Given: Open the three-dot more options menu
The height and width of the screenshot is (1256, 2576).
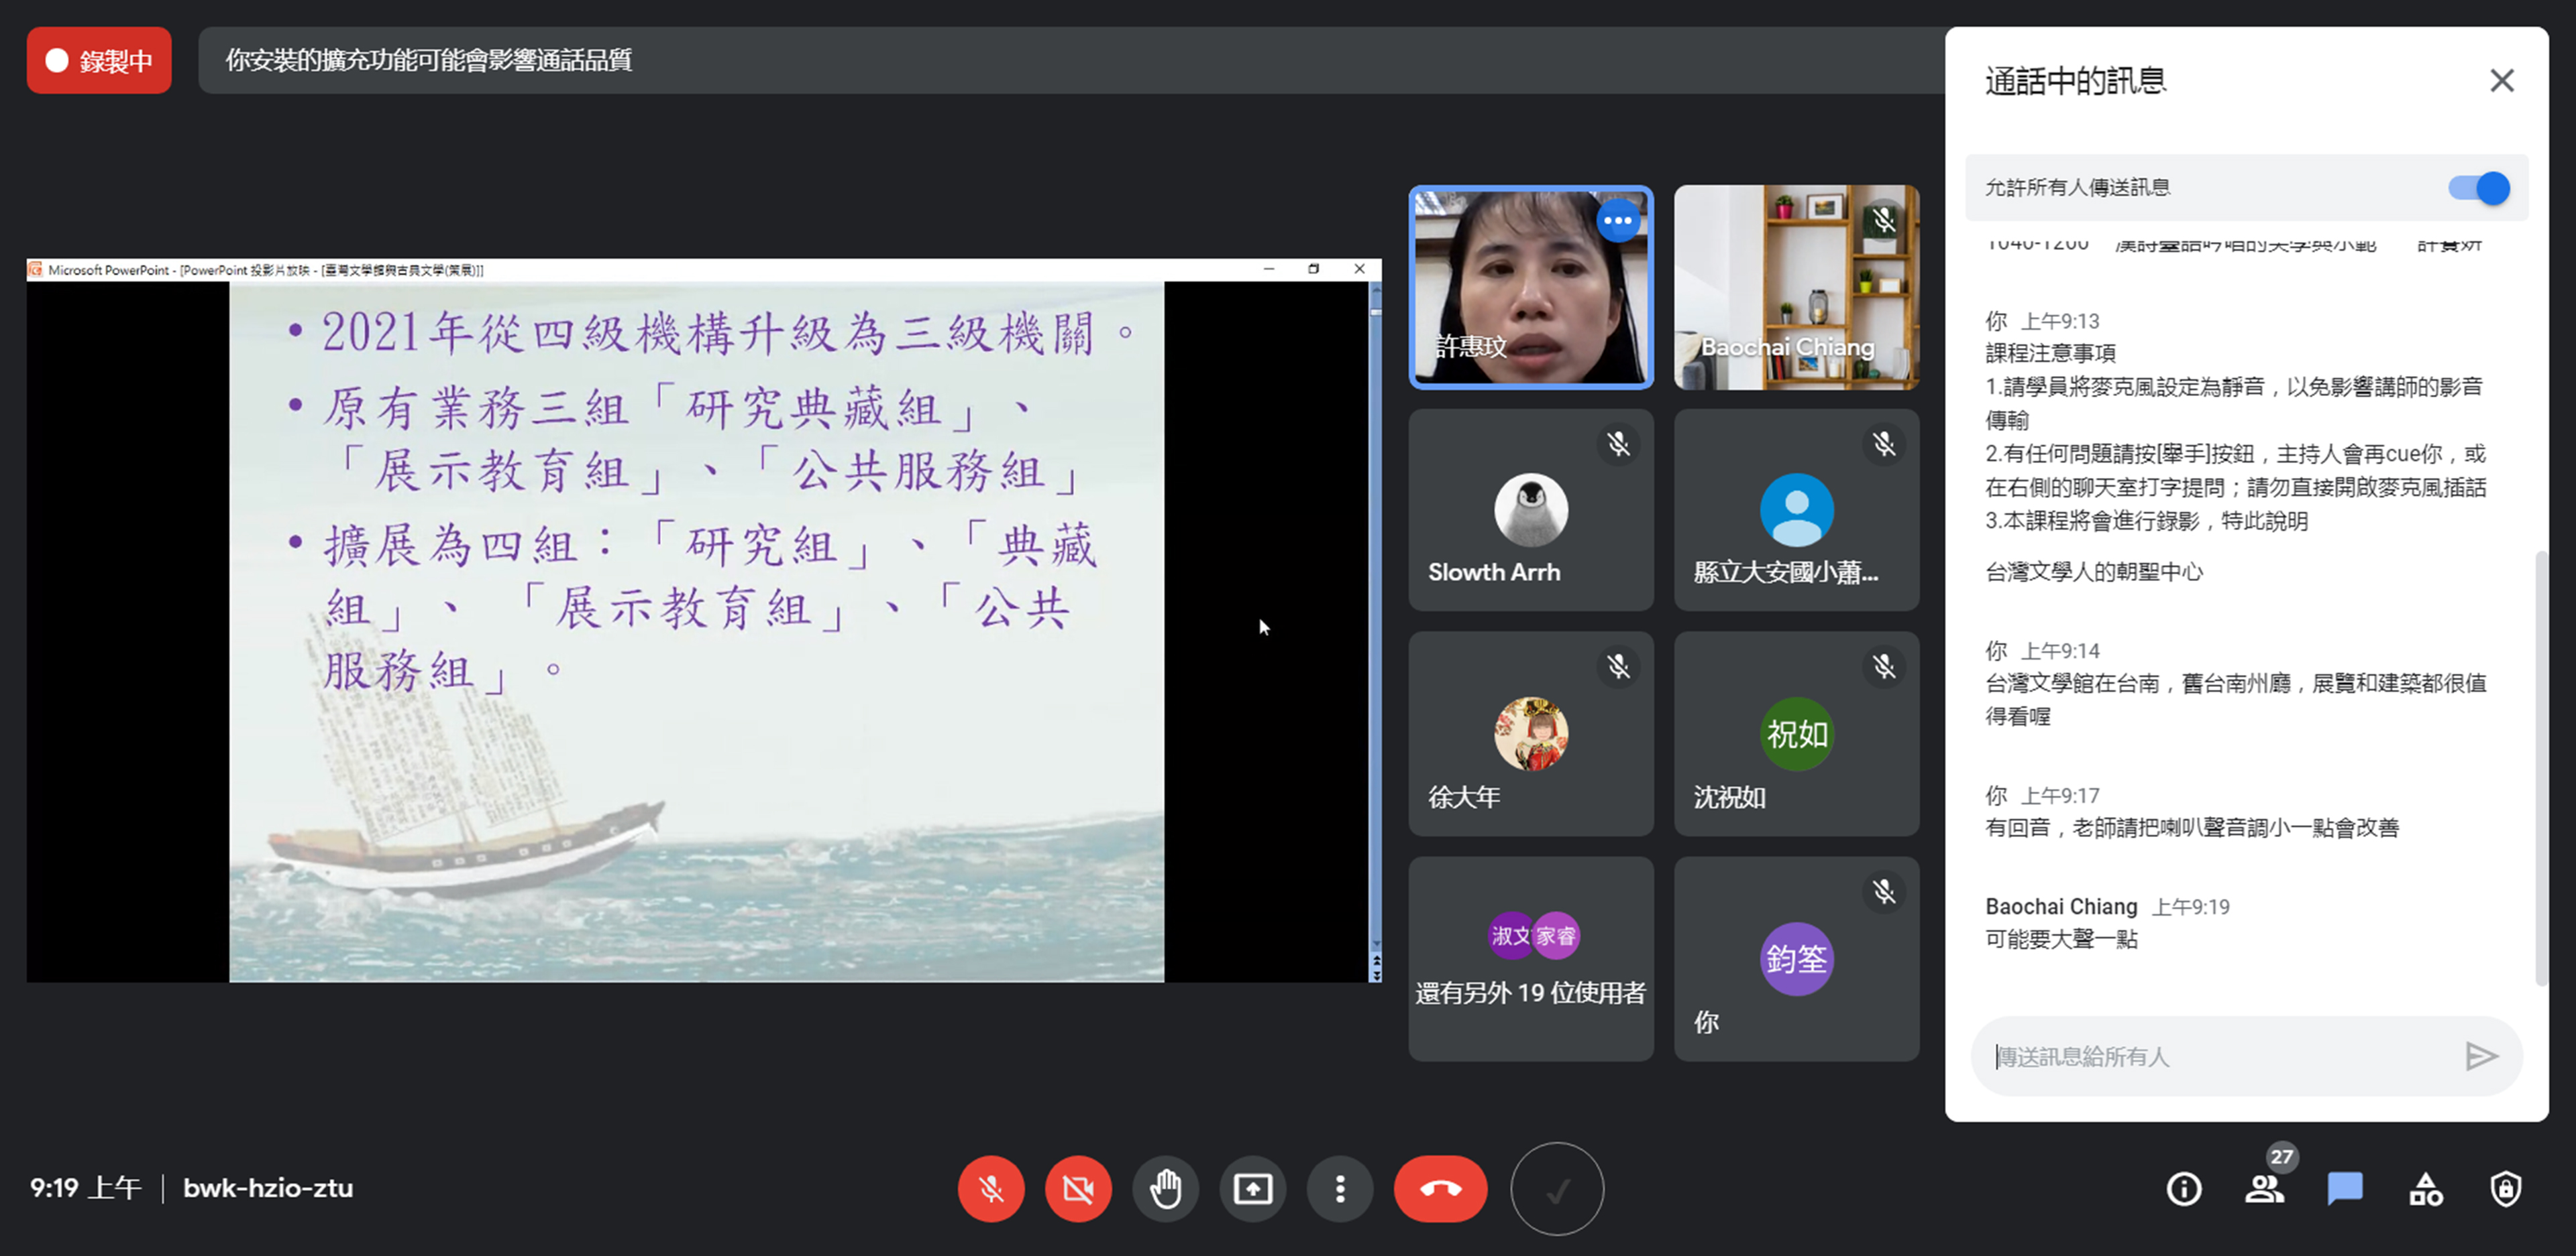Looking at the screenshot, I should point(1340,1189).
